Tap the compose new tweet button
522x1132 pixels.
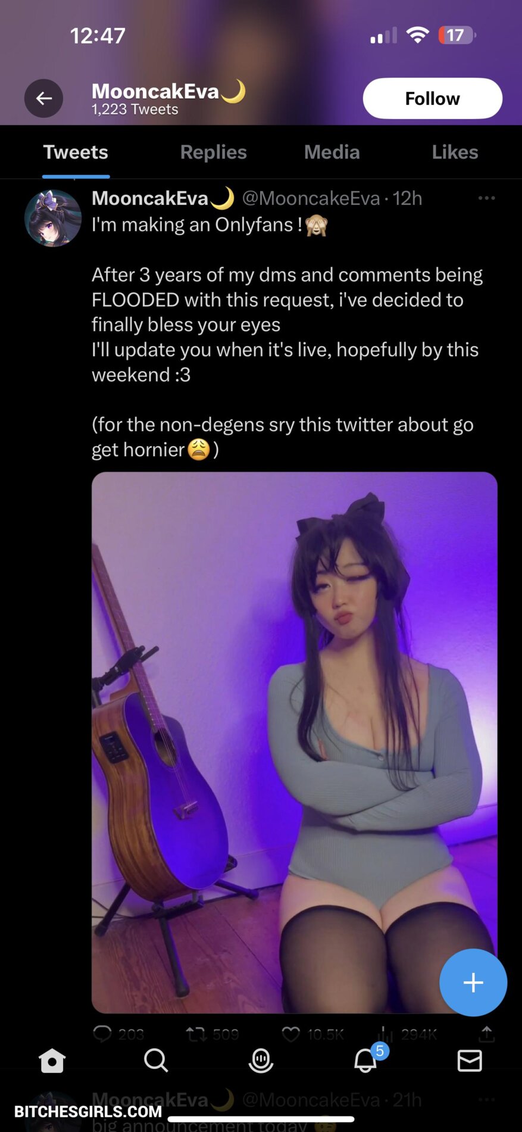tap(473, 983)
